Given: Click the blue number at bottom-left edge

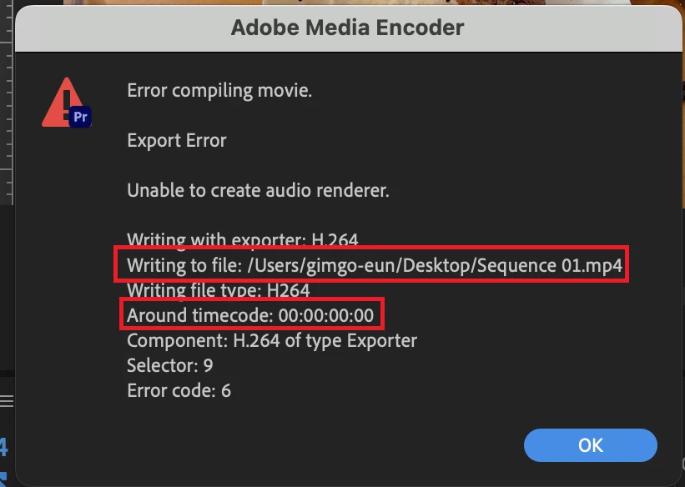Looking at the screenshot, I should point(4,447).
